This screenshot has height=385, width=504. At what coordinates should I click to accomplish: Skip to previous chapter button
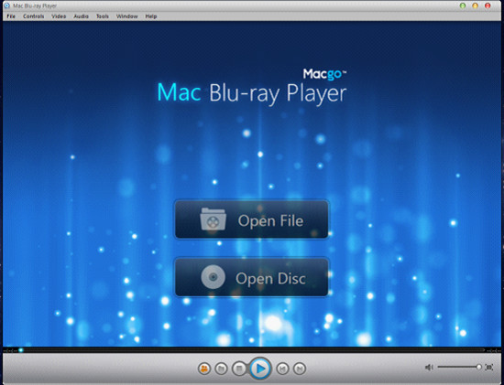[282, 369]
